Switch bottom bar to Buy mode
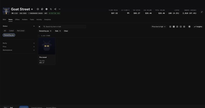Image resolution: width=205 pixels, height=108 pixels. (x=6, y=107)
